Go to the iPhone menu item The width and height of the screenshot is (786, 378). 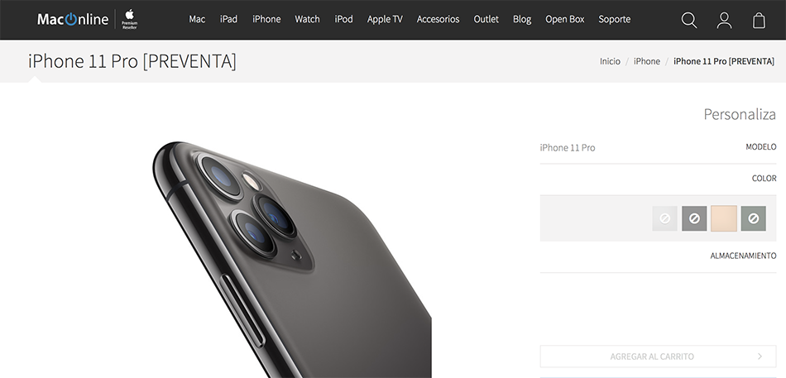[266, 19]
